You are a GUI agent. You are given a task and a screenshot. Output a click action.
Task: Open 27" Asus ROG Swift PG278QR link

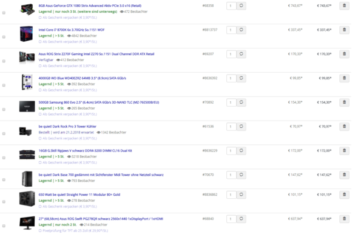tap(101, 219)
